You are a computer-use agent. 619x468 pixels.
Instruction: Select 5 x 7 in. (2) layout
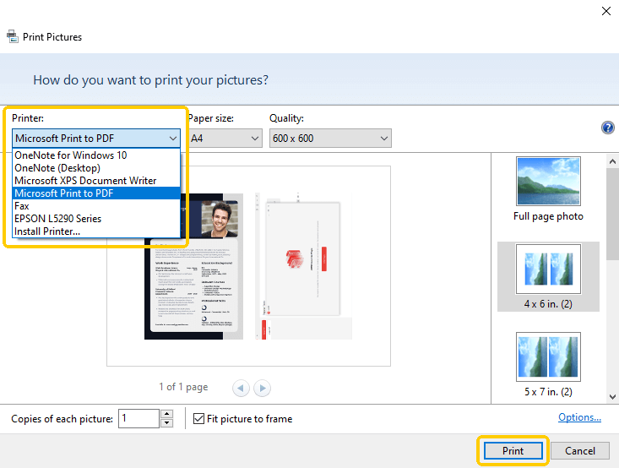[548, 365]
